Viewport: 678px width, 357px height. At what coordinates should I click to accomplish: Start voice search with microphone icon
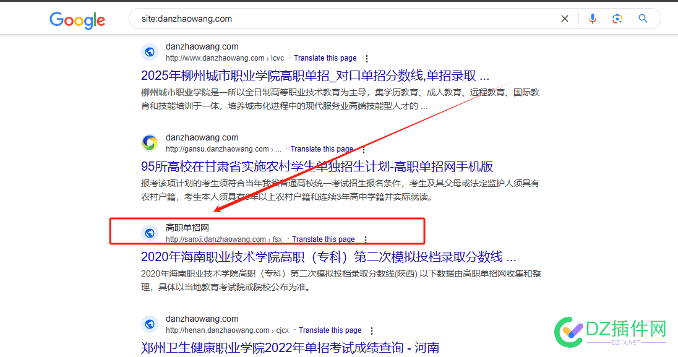(593, 19)
